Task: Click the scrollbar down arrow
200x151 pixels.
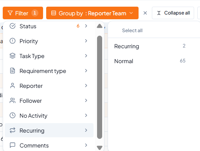Action: point(100,148)
